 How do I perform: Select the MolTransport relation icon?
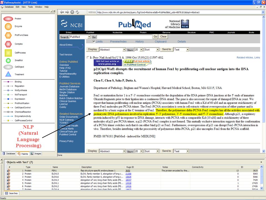point(8,95)
